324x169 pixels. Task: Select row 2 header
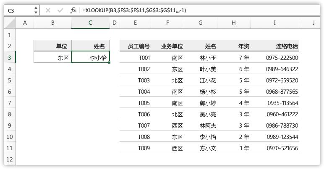coord(10,46)
